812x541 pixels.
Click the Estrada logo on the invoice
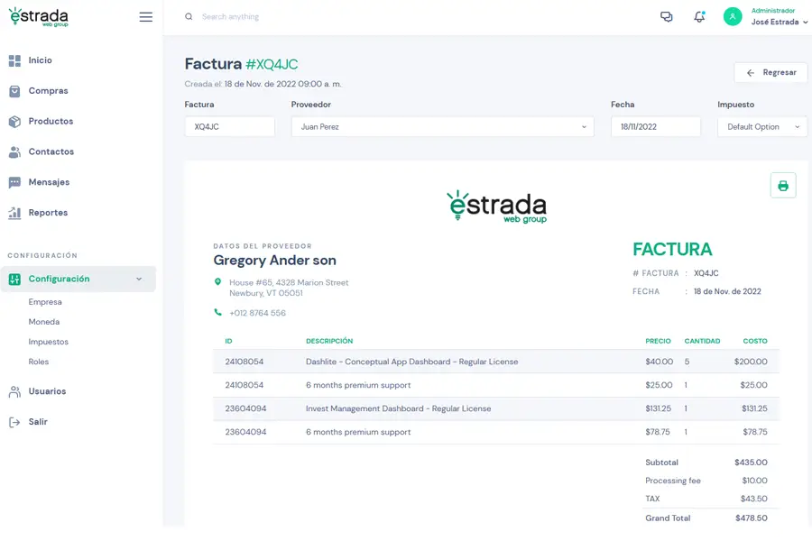496,206
